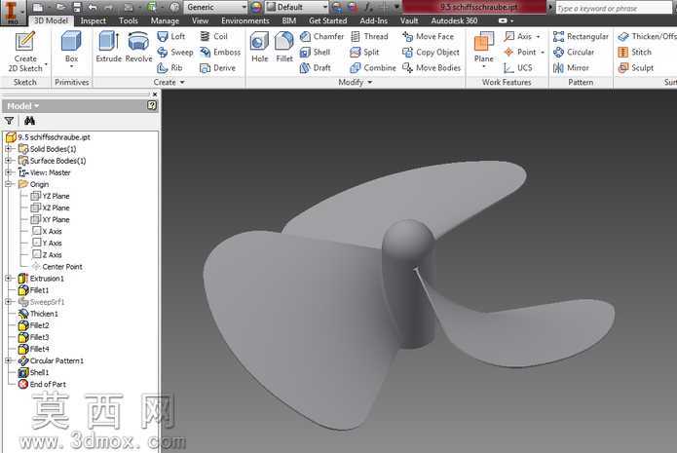Switch to the View tab
The image size is (677, 453).
pyautogui.click(x=200, y=20)
